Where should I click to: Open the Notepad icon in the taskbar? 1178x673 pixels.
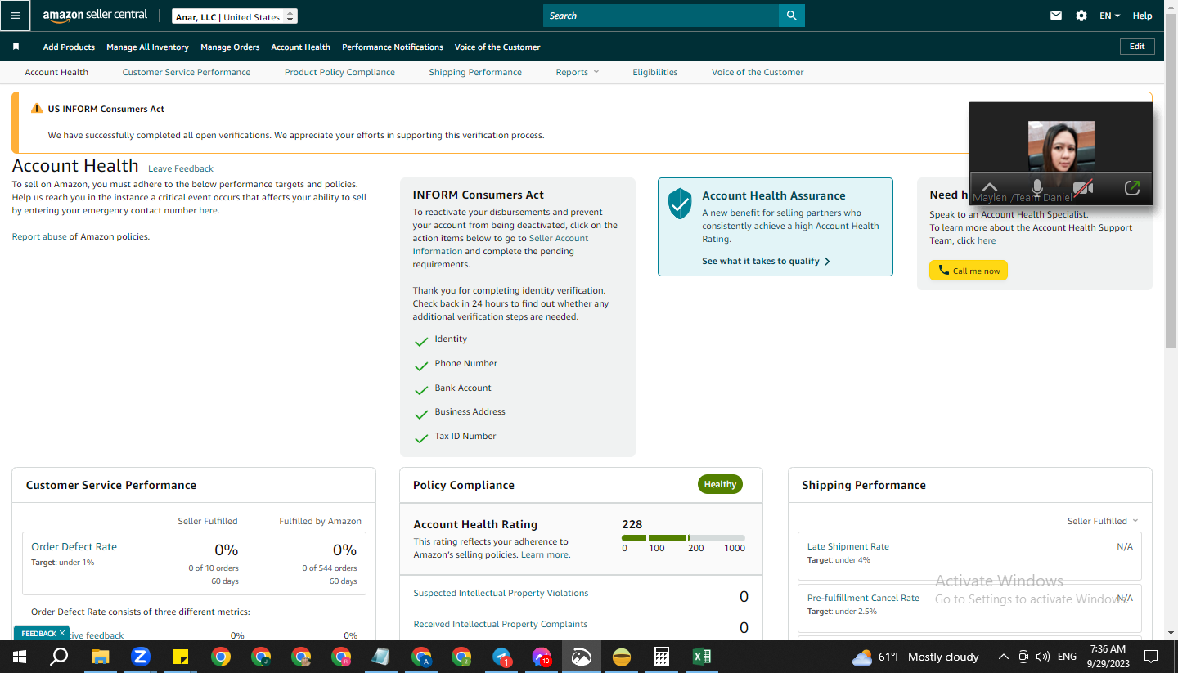tap(381, 657)
